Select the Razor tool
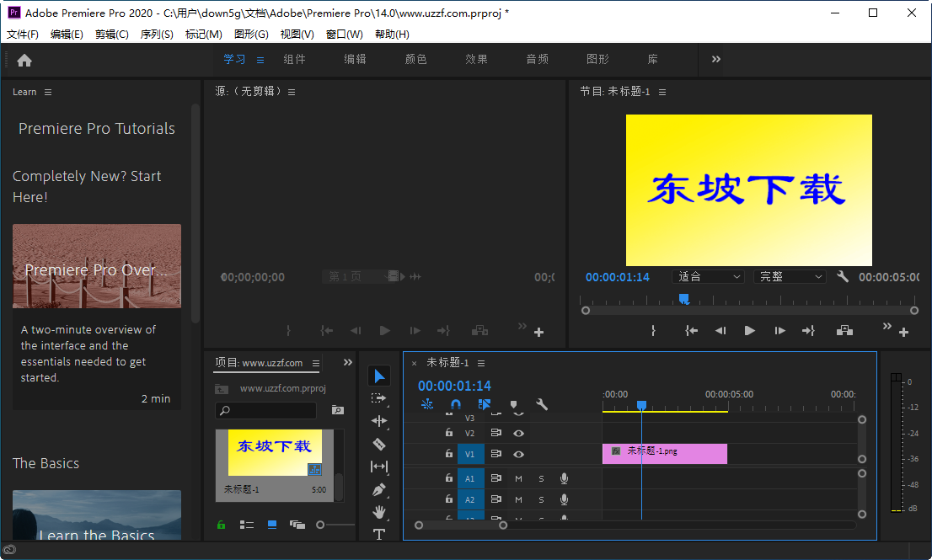Image resolution: width=932 pixels, height=560 pixels. coord(379,443)
